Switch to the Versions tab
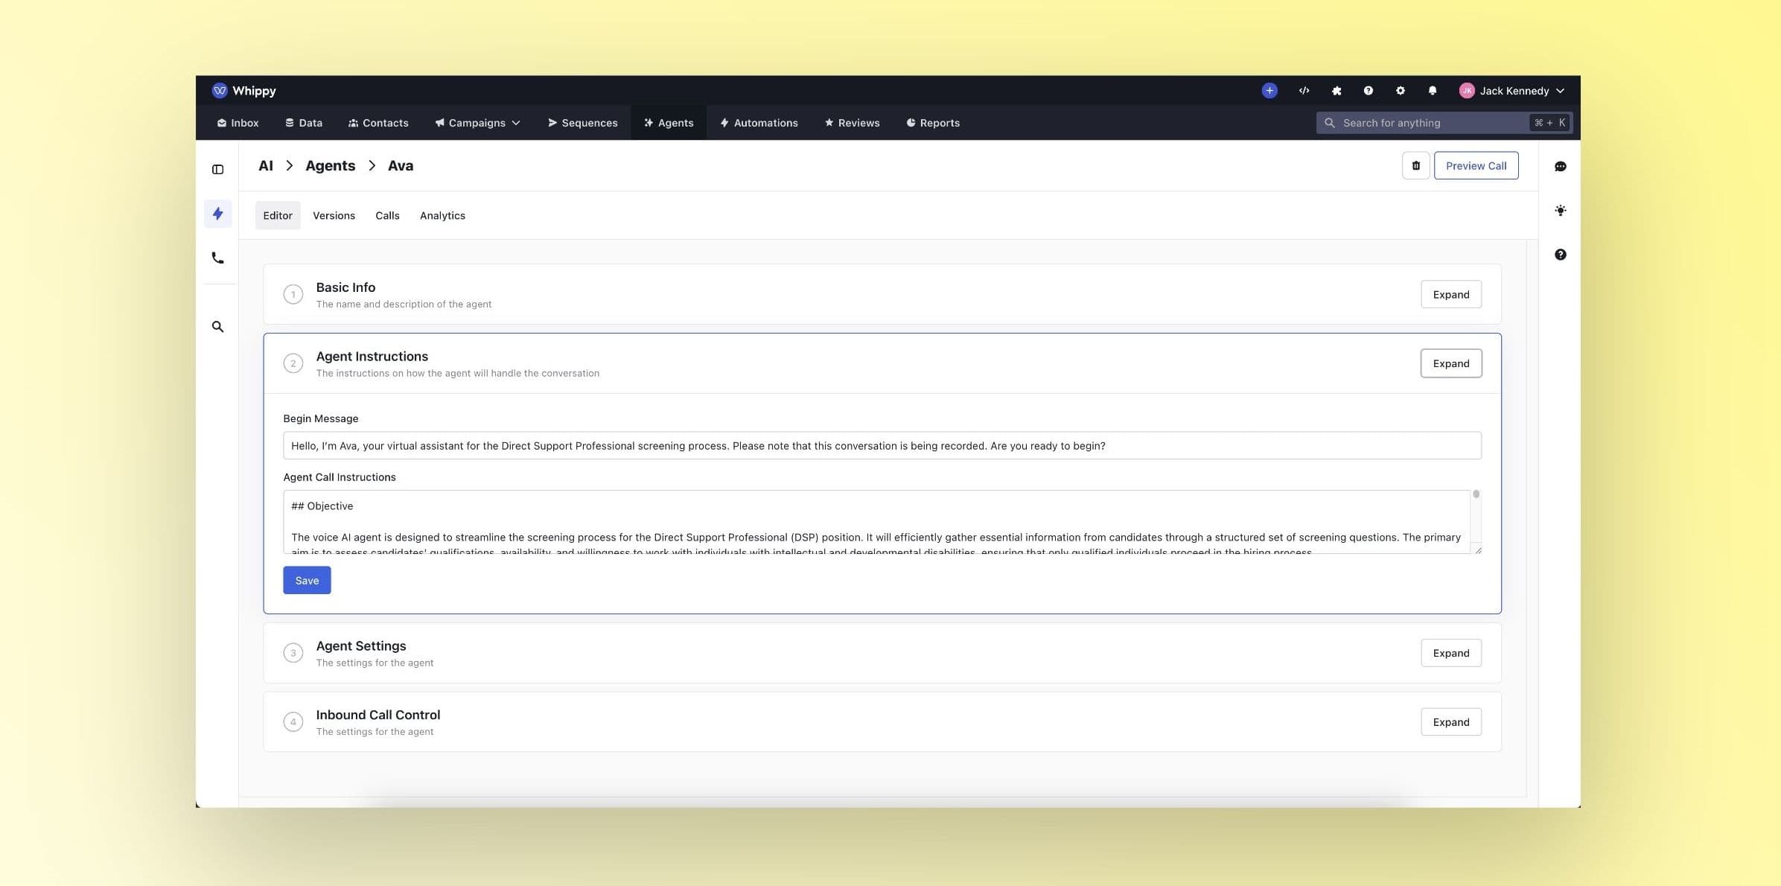Image resolution: width=1781 pixels, height=886 pixels. [334, 215]
